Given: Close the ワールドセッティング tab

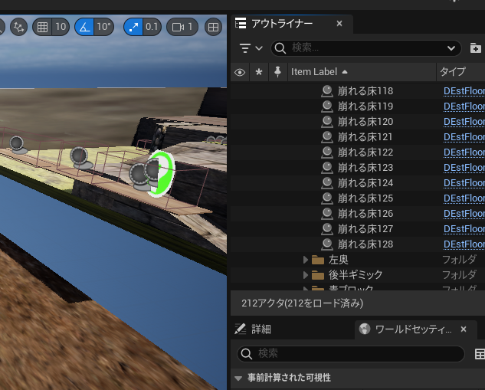Looking at the screenshot, I should 464,329.
